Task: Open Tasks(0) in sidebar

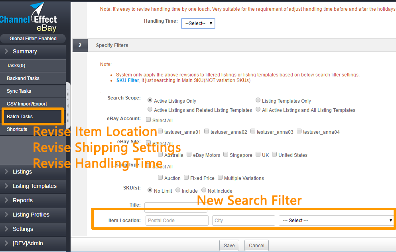Action: (x=33, y=66)
